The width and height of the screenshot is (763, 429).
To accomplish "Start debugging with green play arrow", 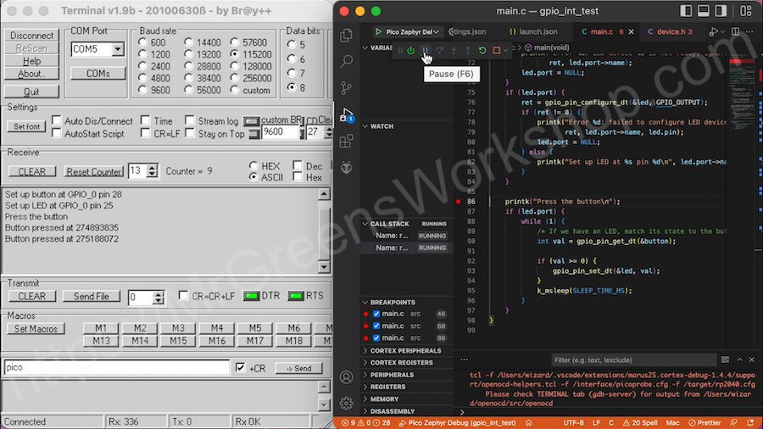I will pyautogui.click(x=378, y=31).
